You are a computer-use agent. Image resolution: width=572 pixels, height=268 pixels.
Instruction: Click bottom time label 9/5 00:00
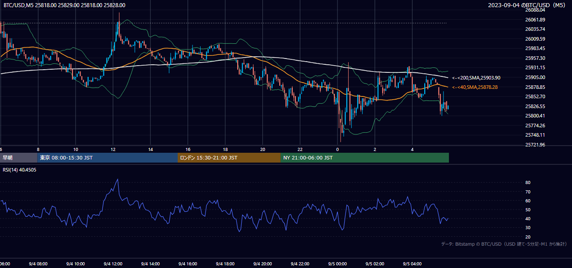point(337,264)
